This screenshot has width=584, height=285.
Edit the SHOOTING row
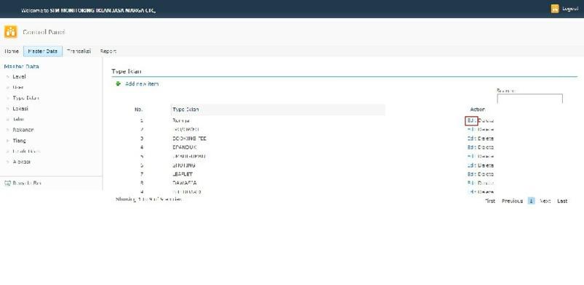(471, 165)
